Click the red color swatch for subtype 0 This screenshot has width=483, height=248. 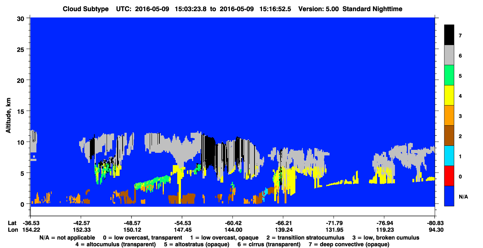pyautogui.click(x=449, y=176)
